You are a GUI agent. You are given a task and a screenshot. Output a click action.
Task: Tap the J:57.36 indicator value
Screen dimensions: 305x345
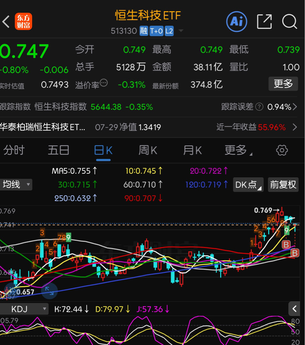pyautogui.click(x=153, y=309)
